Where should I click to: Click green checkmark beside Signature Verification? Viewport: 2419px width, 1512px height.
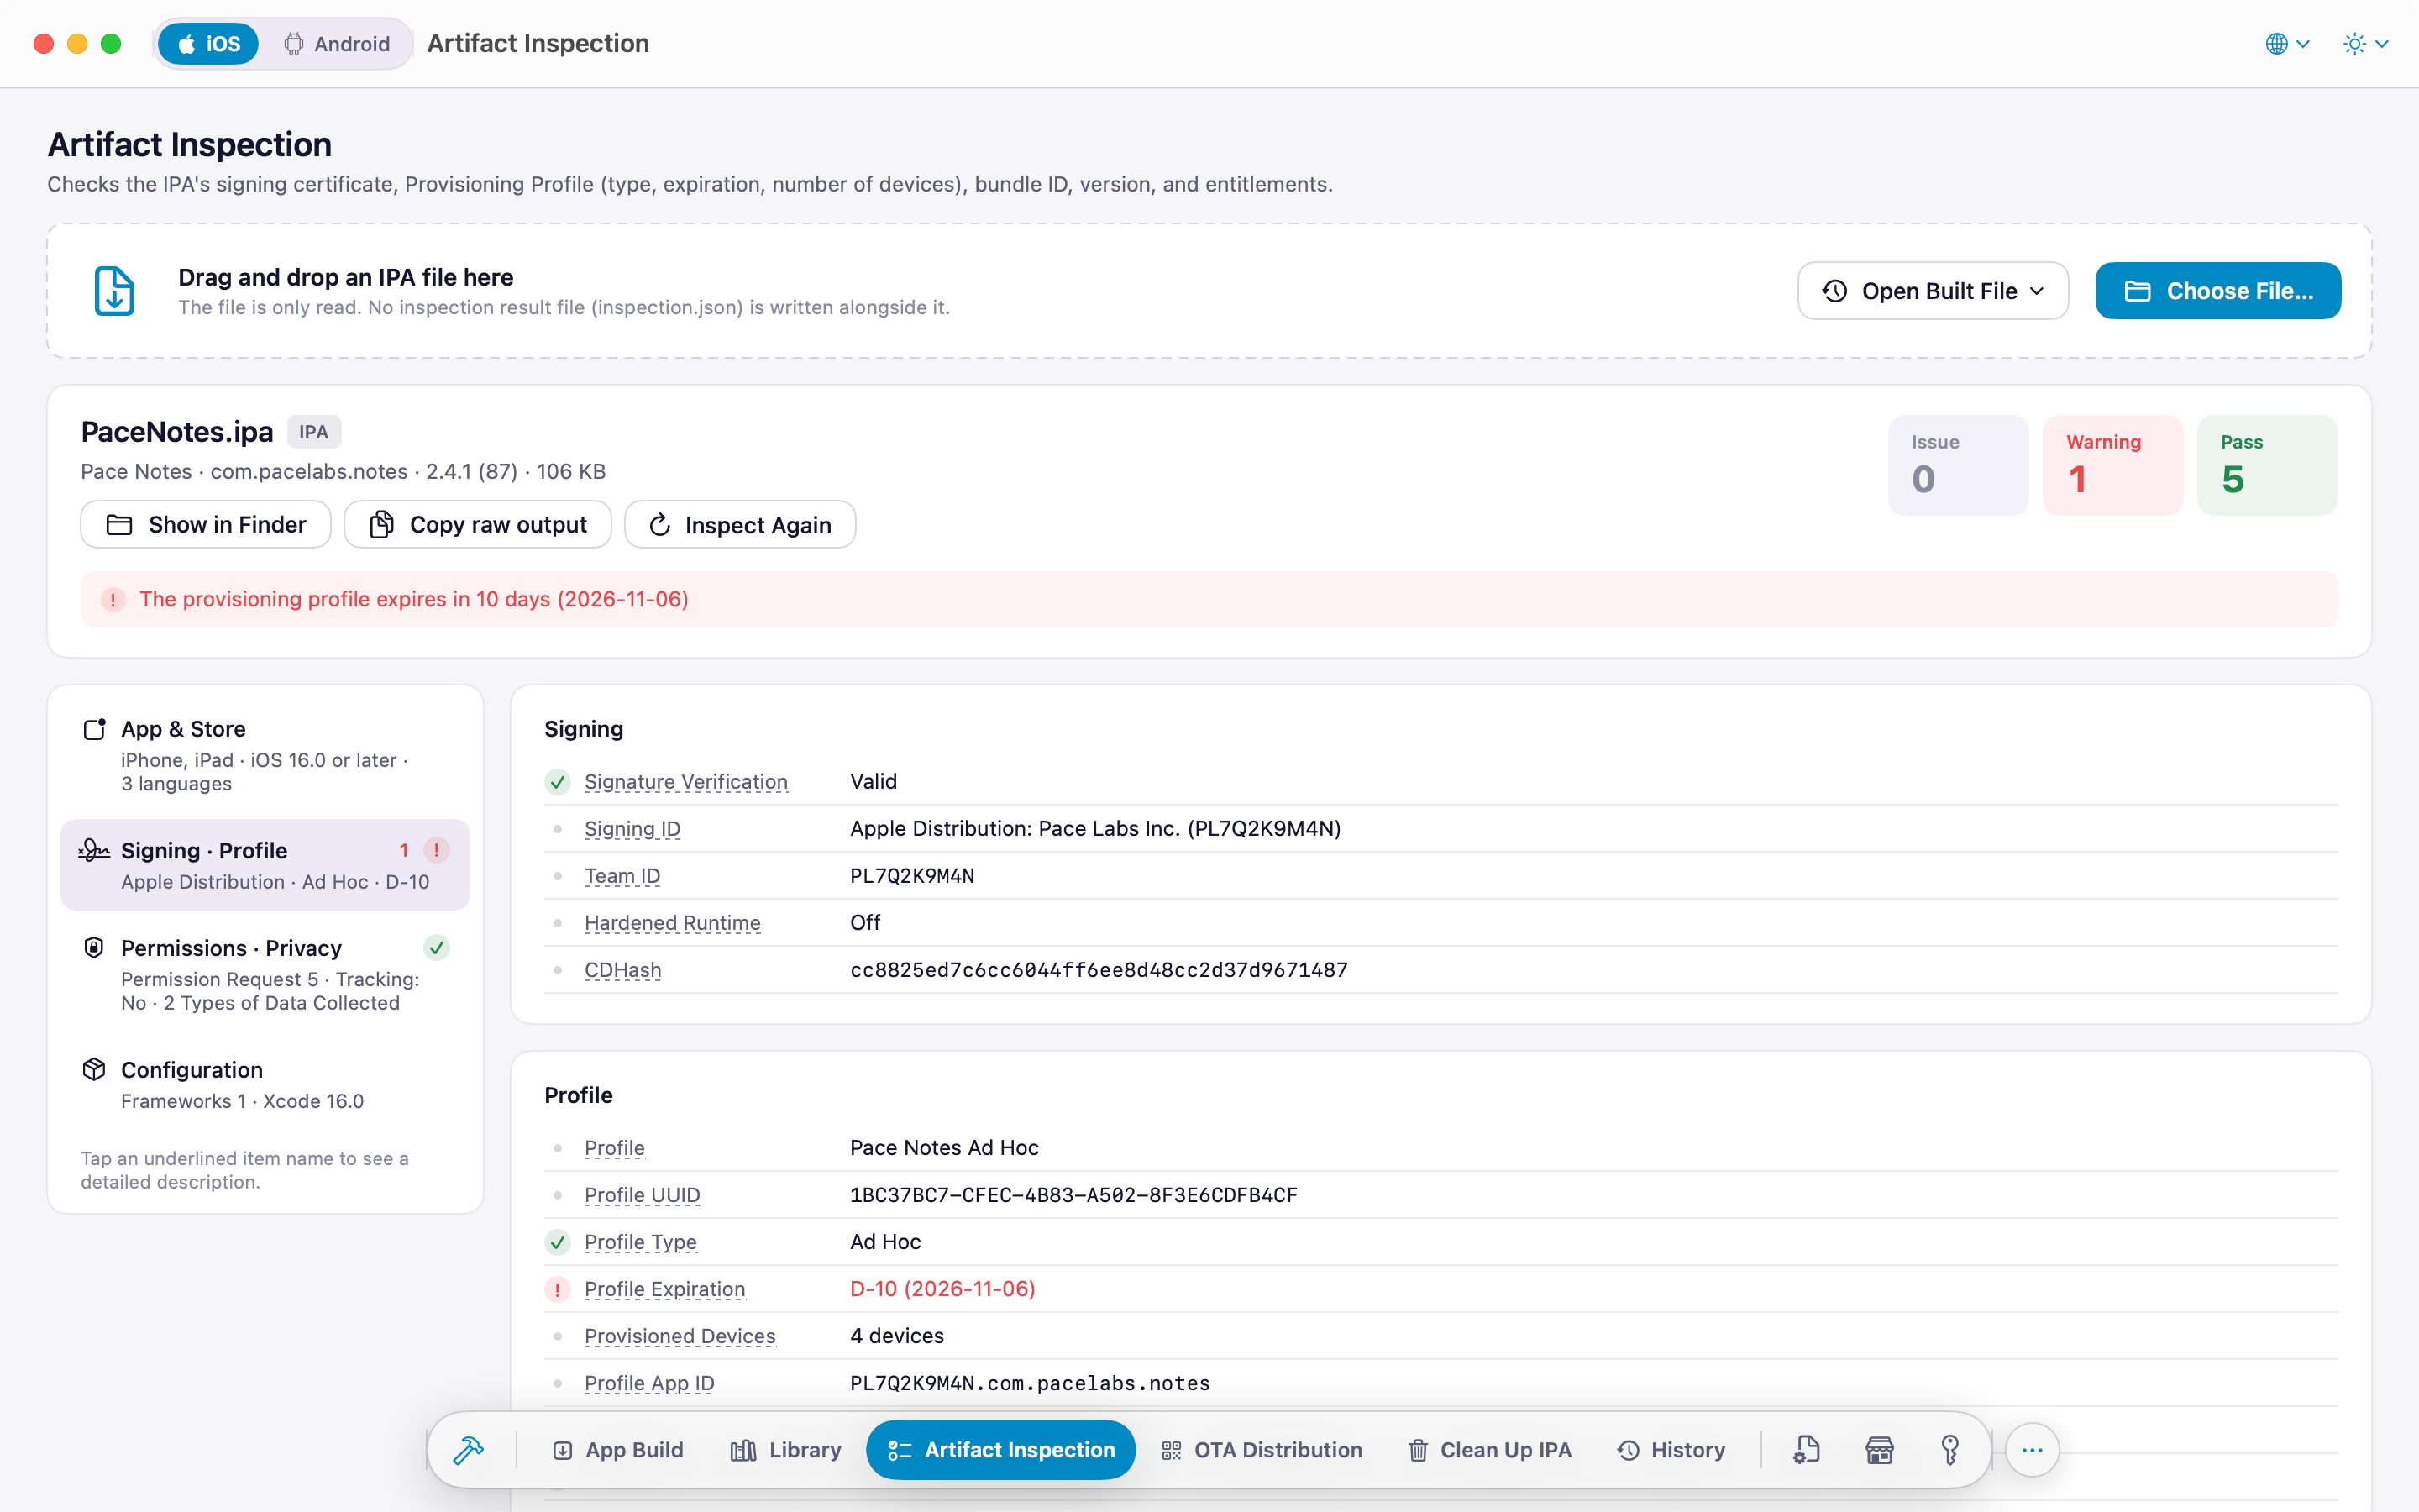(x=558, y=782)
